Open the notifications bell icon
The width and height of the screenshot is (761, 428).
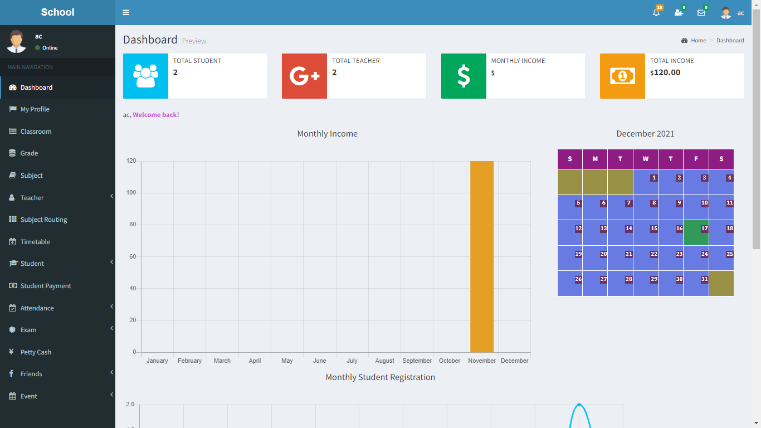coord(656,12)
